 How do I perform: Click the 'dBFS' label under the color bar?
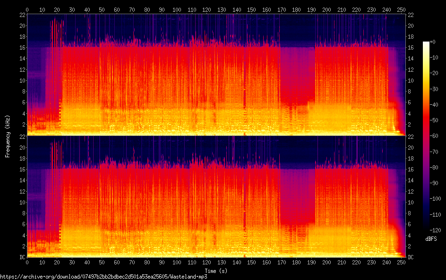tap(430, 238)
